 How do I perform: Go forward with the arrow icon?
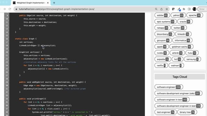point(5,9)
